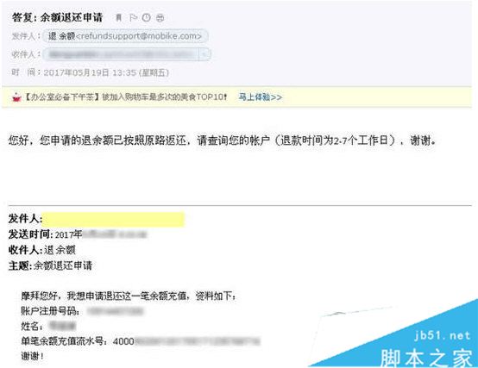Select the blurred recipient address chip
478x368 pixels.
[x=122, y=54]
